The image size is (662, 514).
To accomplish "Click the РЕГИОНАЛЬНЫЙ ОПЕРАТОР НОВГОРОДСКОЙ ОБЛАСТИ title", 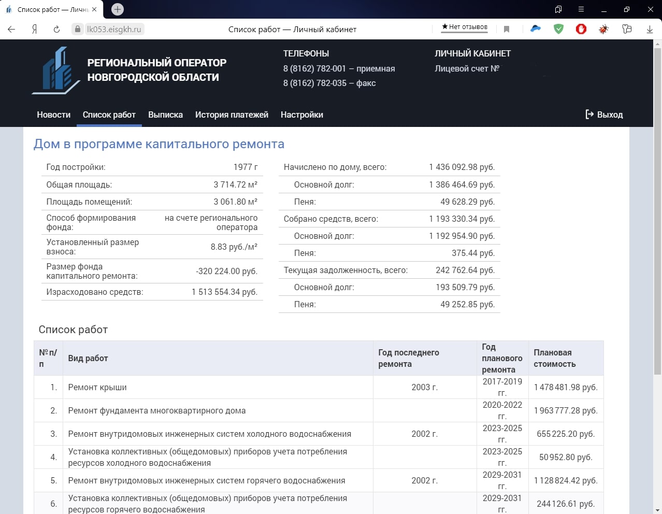I will [x=157, y=70].
